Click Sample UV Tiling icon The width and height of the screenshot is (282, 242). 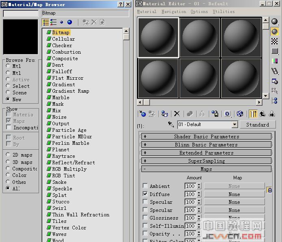click(274, 51)
